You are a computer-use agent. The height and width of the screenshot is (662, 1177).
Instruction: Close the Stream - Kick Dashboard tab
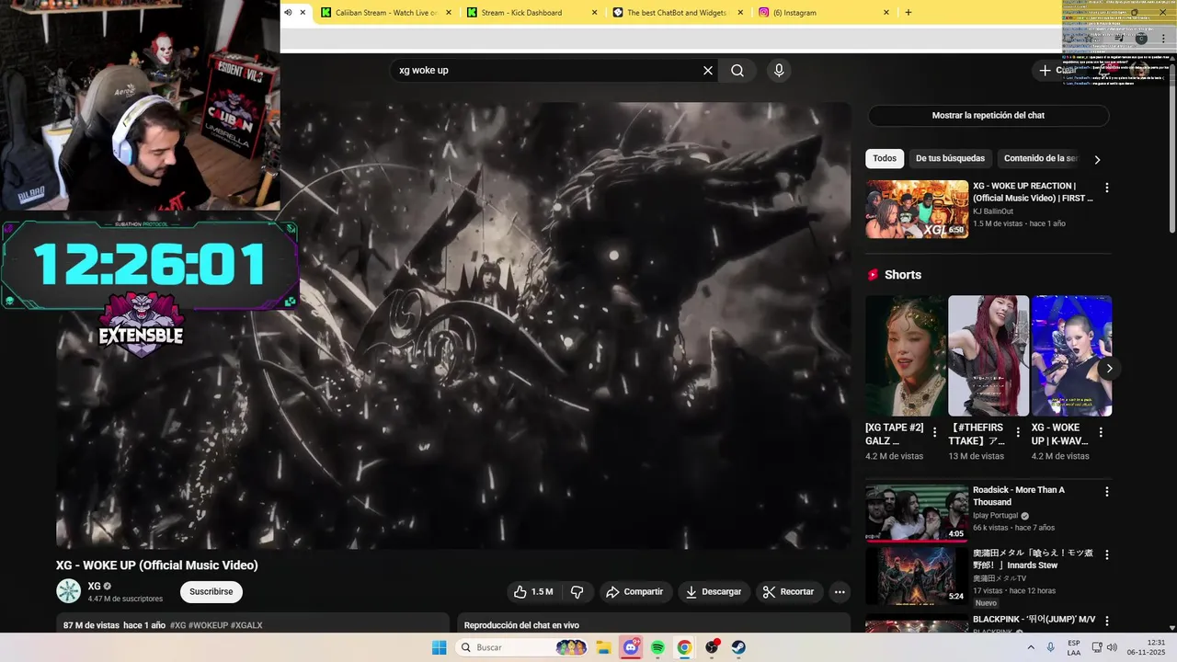(x=594, y=13)
